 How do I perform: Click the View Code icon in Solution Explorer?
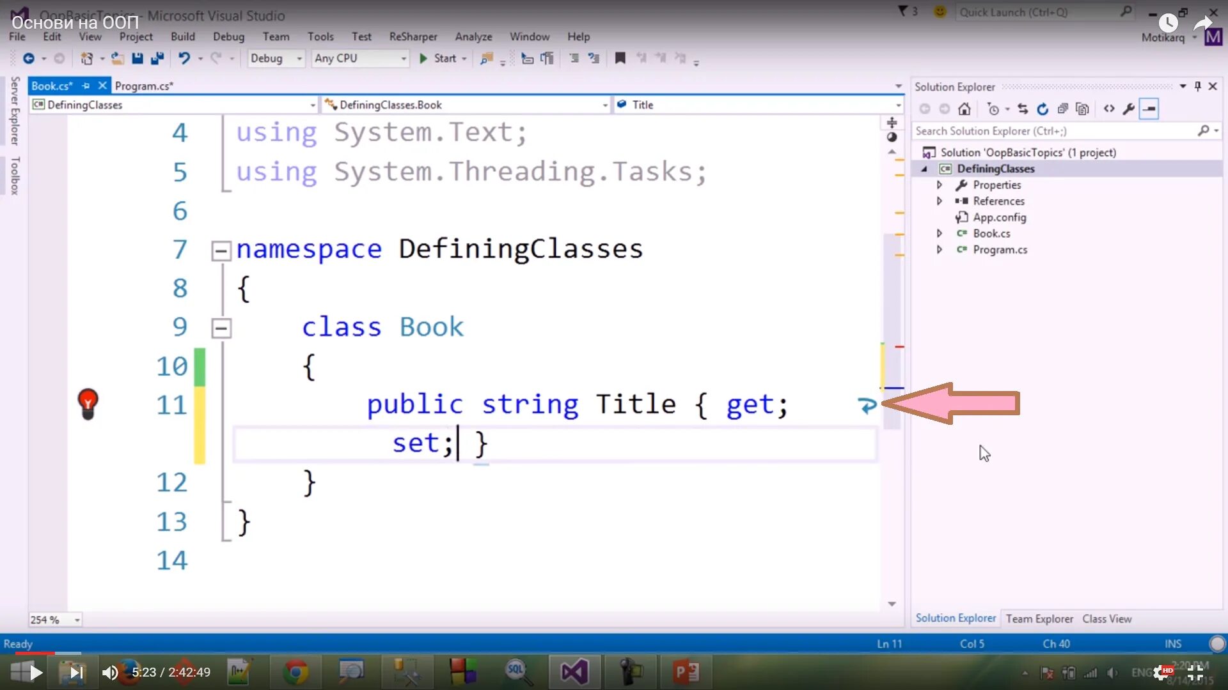(1109, 109)
